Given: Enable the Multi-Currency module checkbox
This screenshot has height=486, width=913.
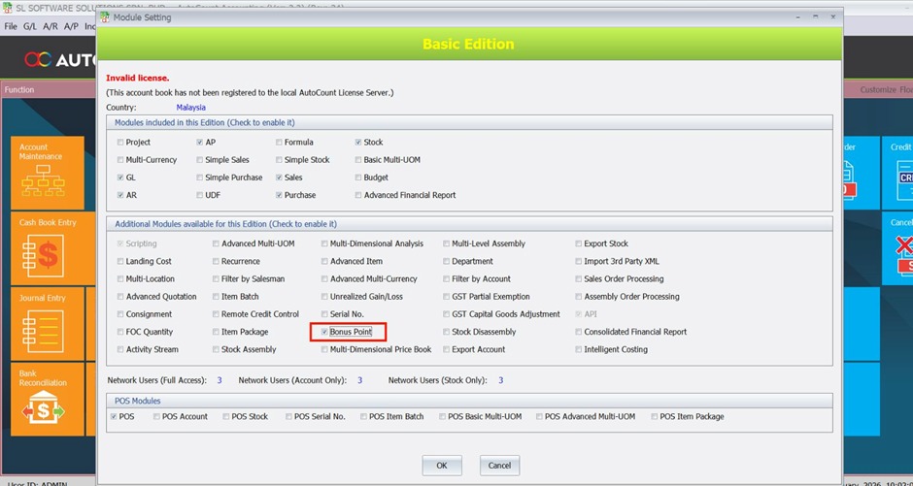Looking at the screenshot, I should click(120, 160).
